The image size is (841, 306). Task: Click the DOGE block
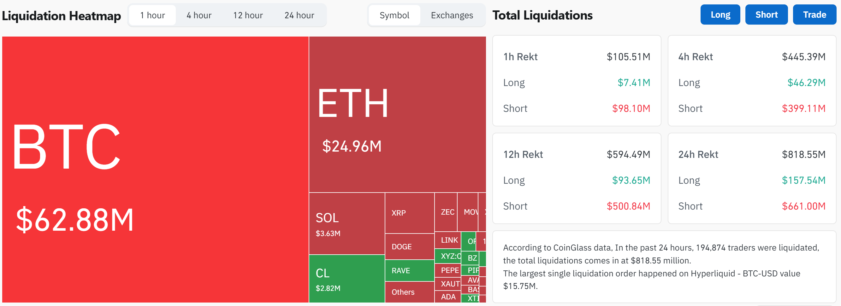409,247
